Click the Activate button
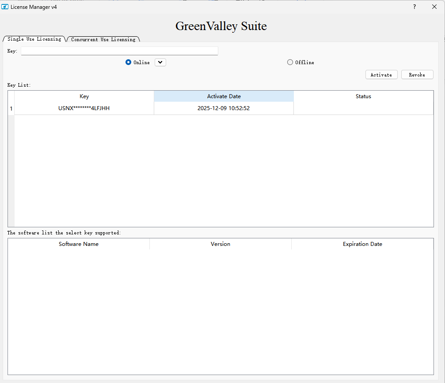The width and height of the screenshot is (445, 383). (x=381, y=75)
